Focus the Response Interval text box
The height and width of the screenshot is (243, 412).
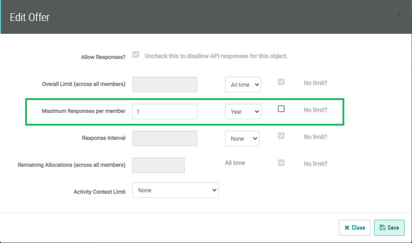pos(165,138)
